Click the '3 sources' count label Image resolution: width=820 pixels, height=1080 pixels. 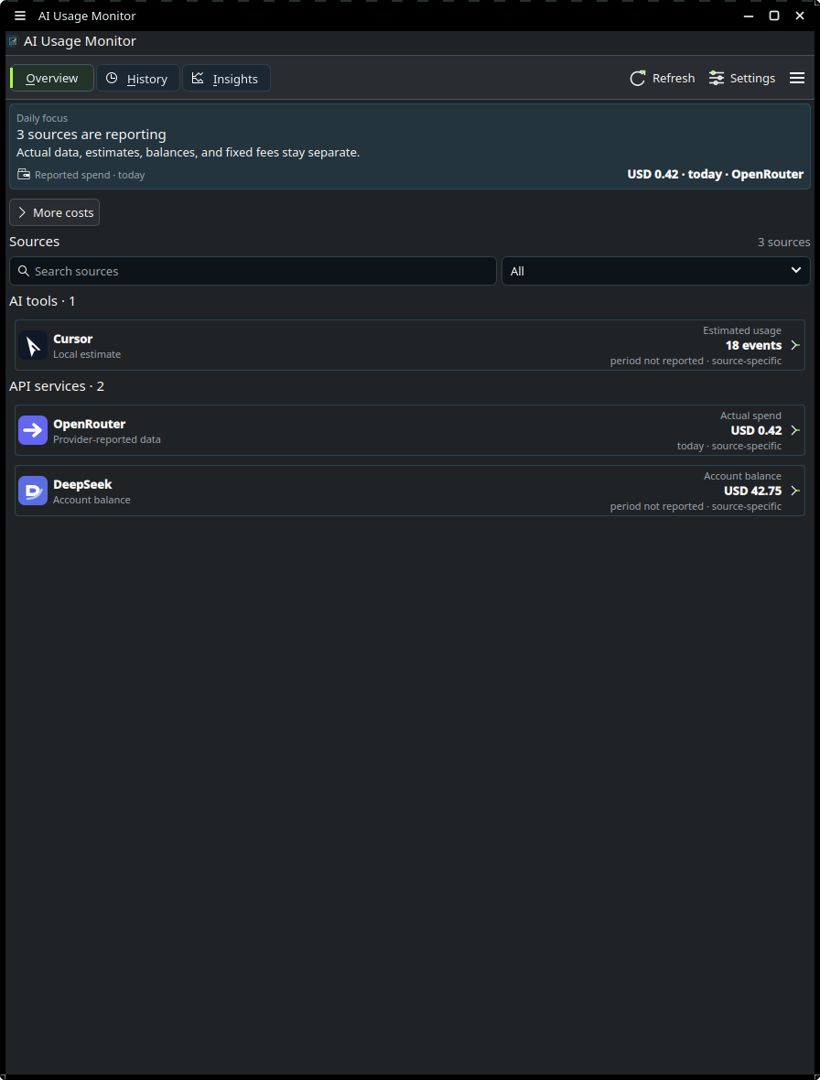783,242
